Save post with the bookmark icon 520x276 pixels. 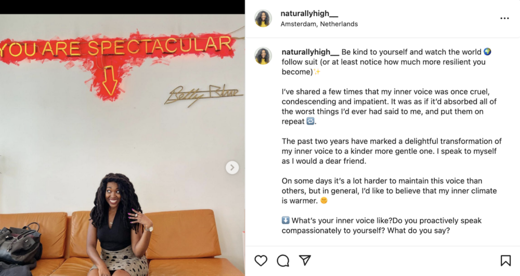click(x=505, y=261)
